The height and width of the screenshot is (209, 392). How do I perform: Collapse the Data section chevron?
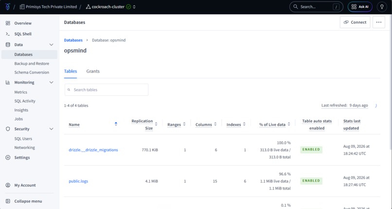click(51, 45)
